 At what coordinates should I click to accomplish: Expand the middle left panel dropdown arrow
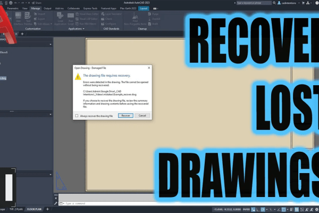[x=51, y=114]
